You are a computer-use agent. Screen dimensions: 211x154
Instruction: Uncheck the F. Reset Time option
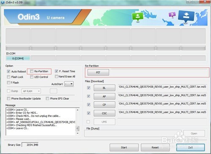point(57,71)
